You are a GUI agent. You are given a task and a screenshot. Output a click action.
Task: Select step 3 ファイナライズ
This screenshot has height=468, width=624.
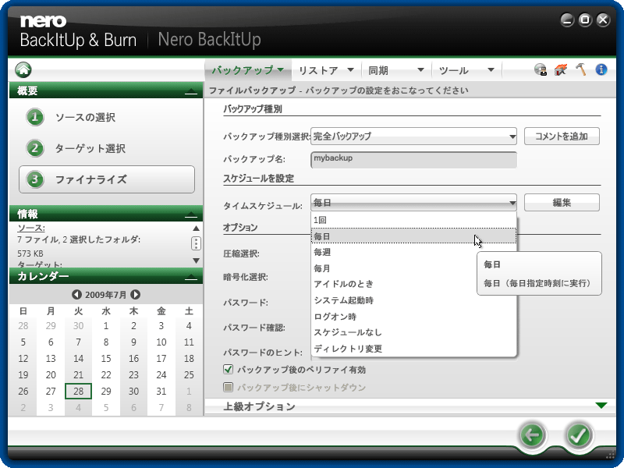107,179
